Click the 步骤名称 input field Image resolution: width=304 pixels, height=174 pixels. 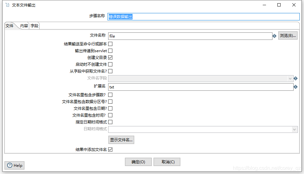[x=204, y=17]
